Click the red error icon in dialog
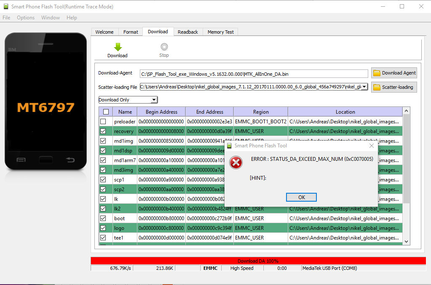The image size is (431, 285). pos(236,162)
